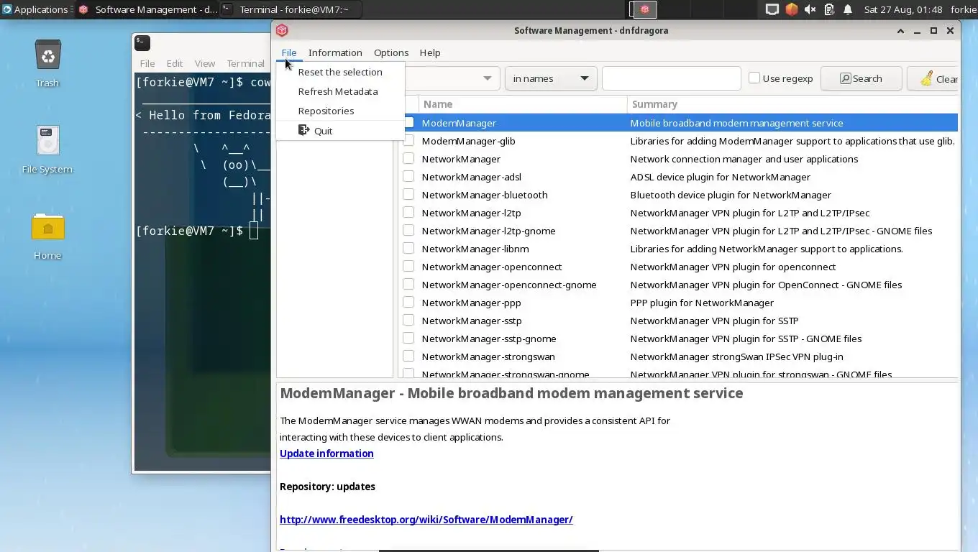Select the NetworkManager-sstp-gnome package row
The width and height of the screenshot is (978, 552).
(x=678, y=339)
